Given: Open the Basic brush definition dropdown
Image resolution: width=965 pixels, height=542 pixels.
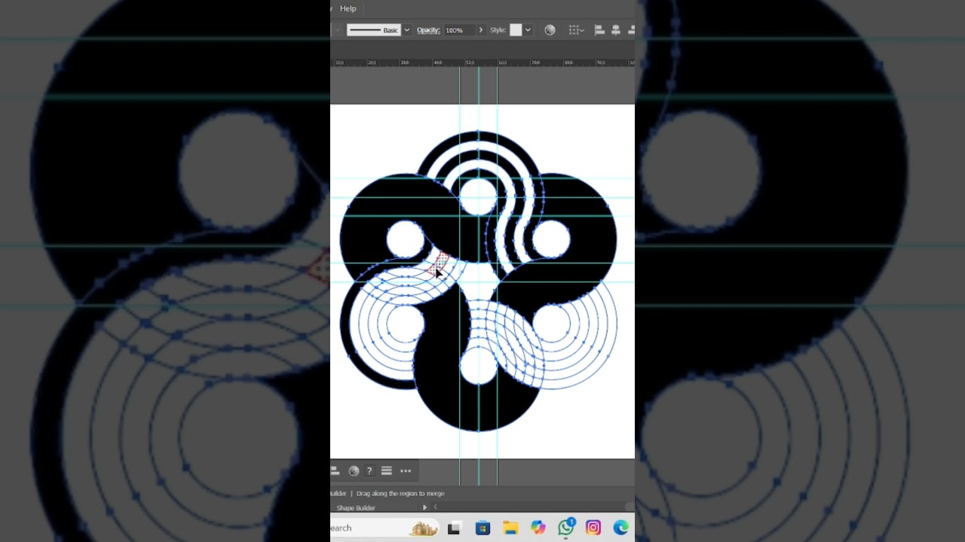Looking at the screenshot, I should point(407,30).
